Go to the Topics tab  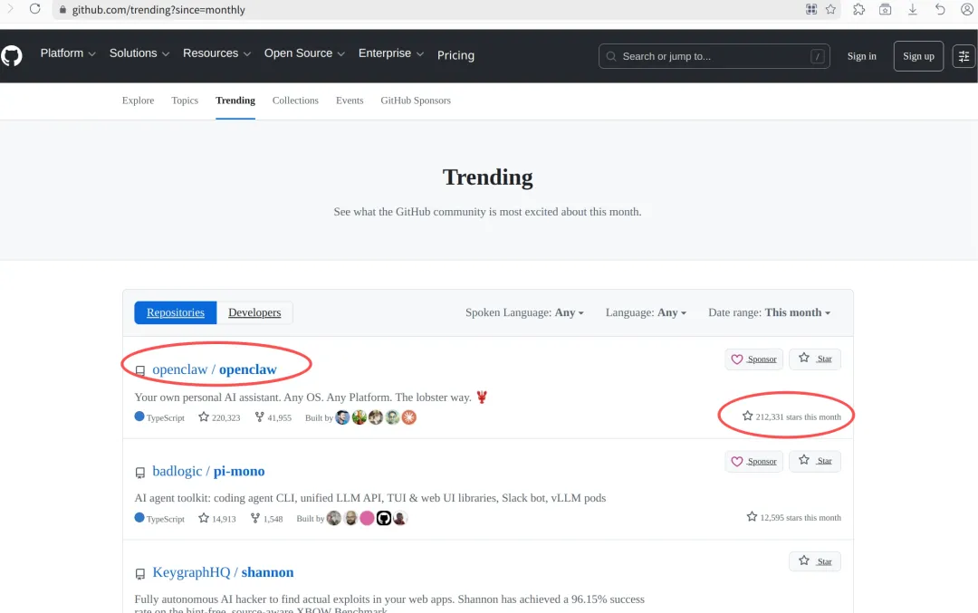tap(185, 101)
